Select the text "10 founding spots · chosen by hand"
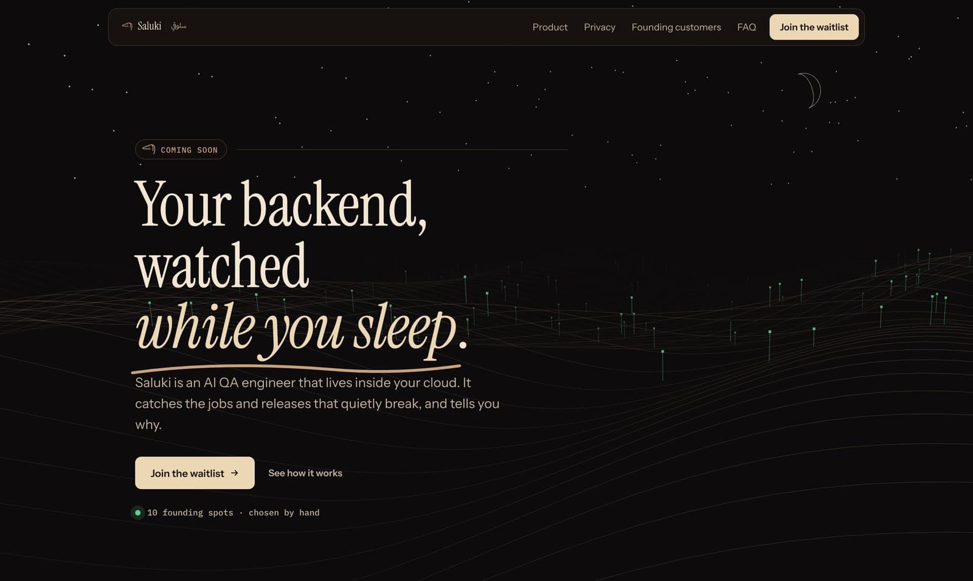The width and height of the screenshot is (973, 581). (x=233, y=513)
